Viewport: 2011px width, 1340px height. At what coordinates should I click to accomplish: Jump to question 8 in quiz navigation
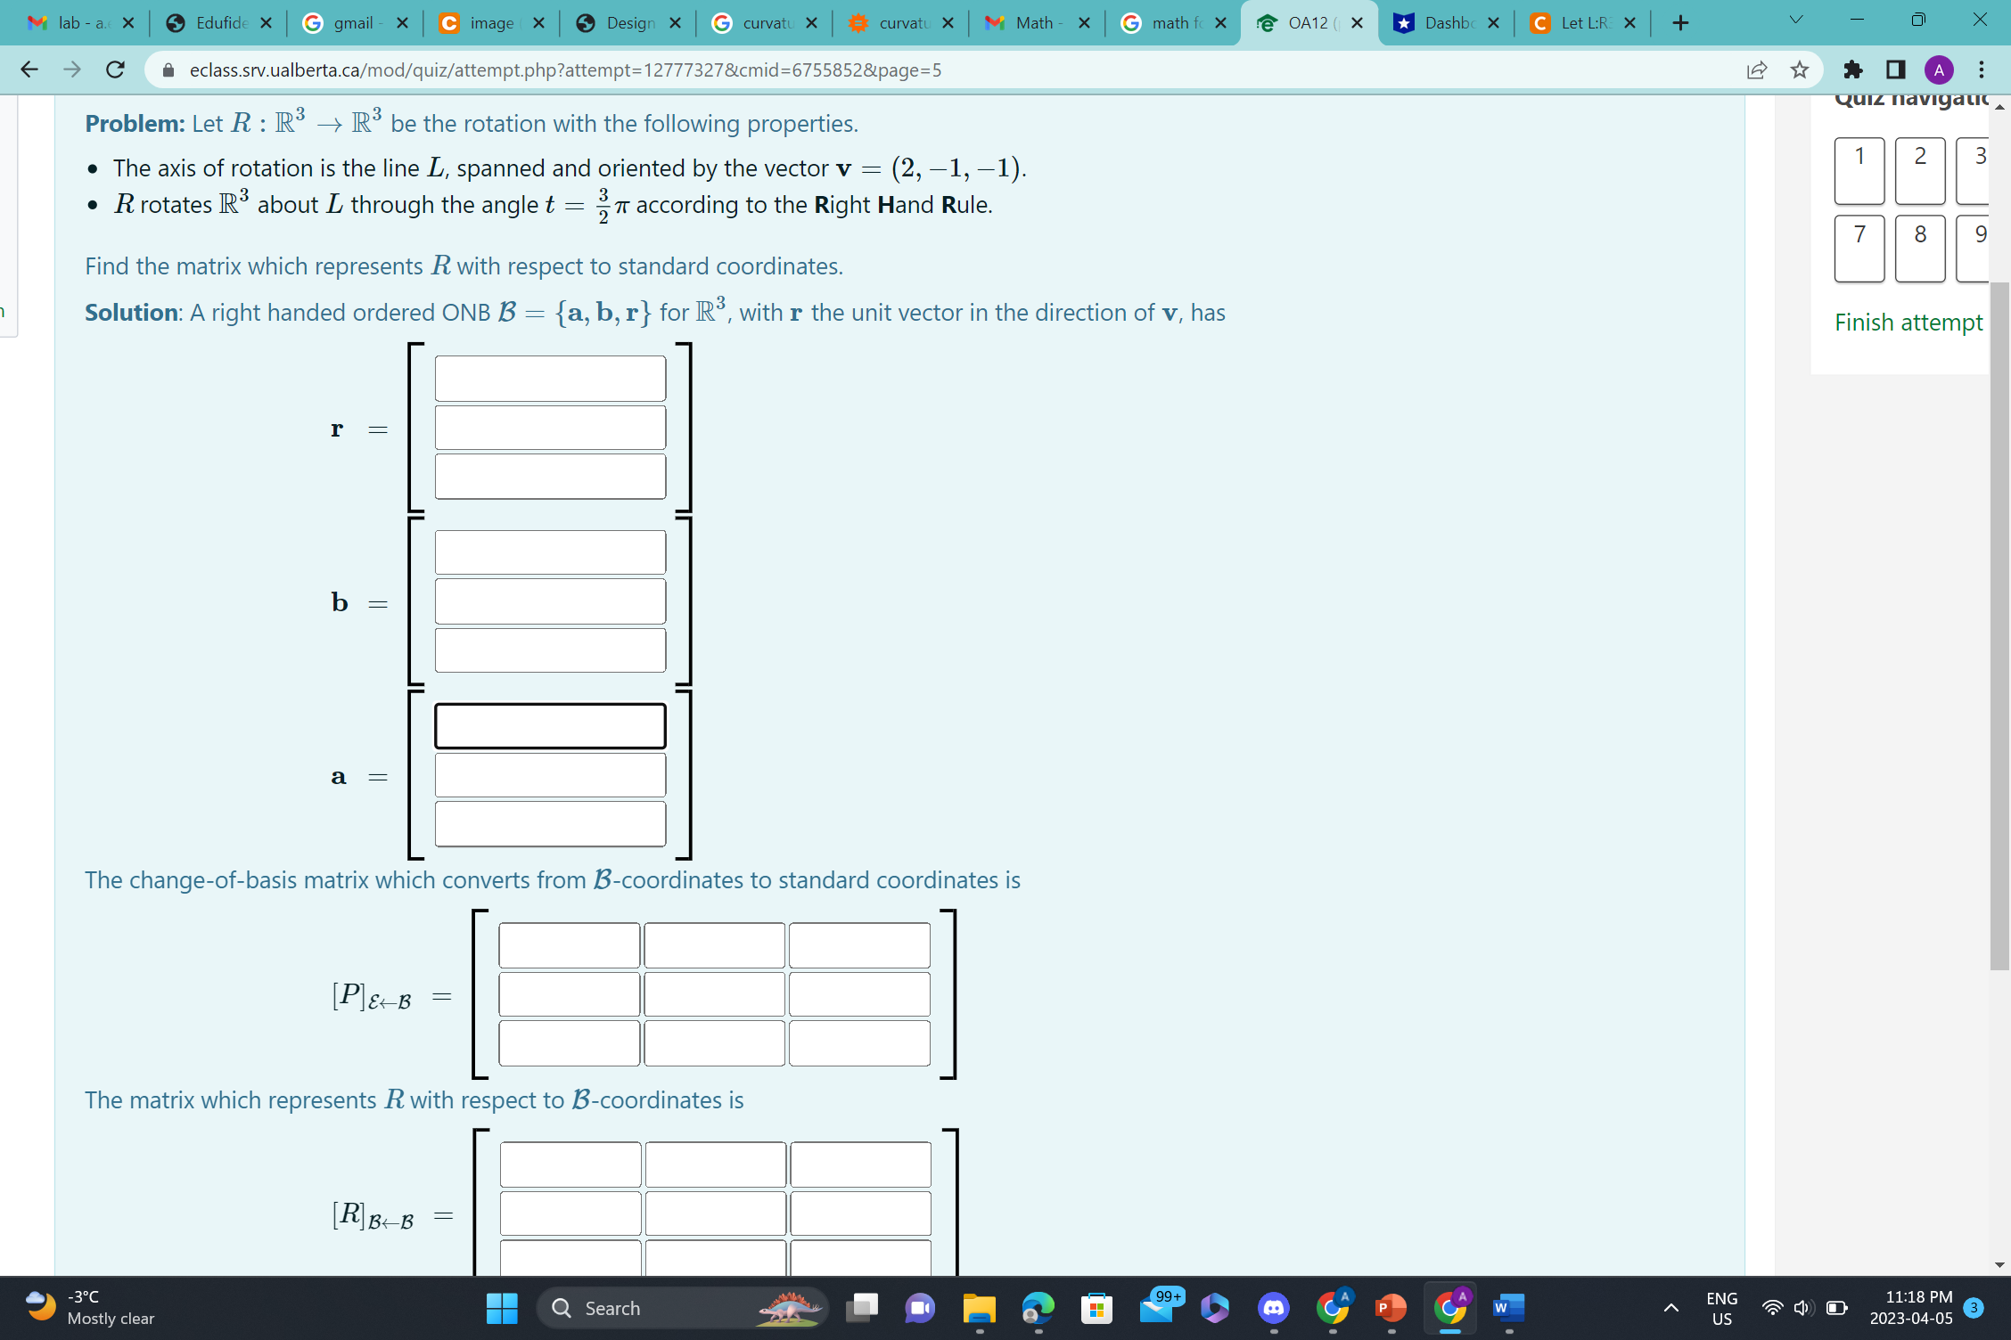1920,248
